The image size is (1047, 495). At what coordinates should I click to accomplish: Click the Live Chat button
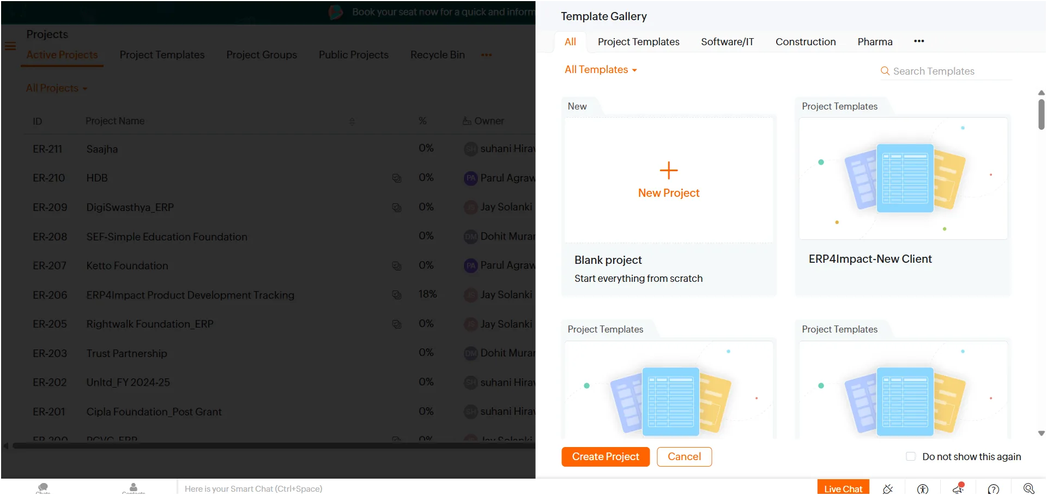pyautogui.click(x=843, y=488)
